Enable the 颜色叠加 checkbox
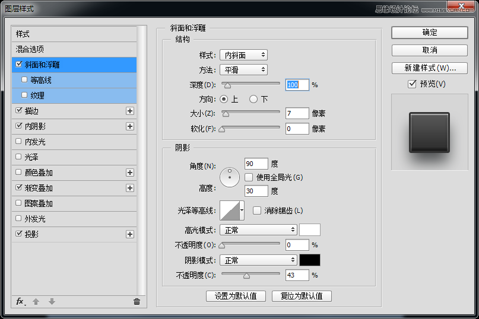The width and height of the screenshot is (479, 319). [x=18, y=172]
